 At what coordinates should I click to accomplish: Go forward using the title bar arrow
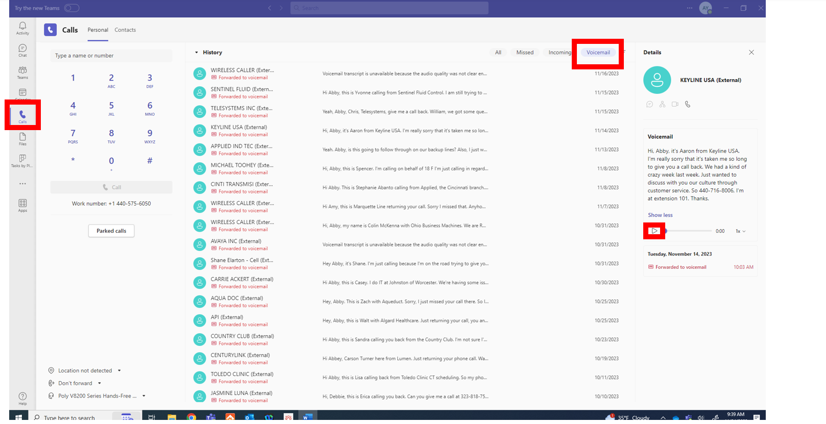[x=281, y=8]
